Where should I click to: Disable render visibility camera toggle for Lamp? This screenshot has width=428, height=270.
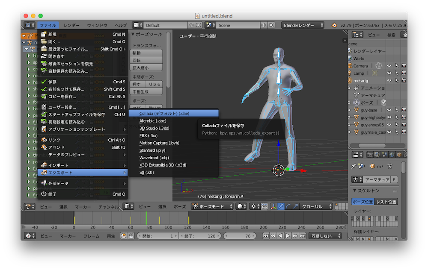click(x=403, y=73)
